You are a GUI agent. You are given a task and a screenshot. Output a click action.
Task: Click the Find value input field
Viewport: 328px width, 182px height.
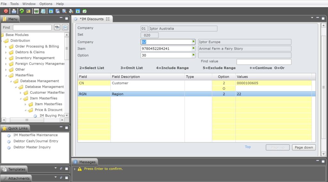[264, 62]
